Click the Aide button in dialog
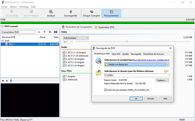The height and width of the screenshot is (121, 195). (165, 99)
